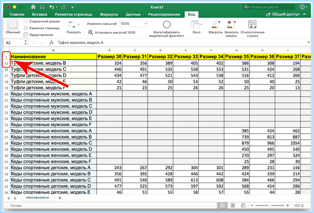The width and height of the screenshot is (314, 213).
Task: Click the Размер 30 header cell
Action: [x=109, y=57]
